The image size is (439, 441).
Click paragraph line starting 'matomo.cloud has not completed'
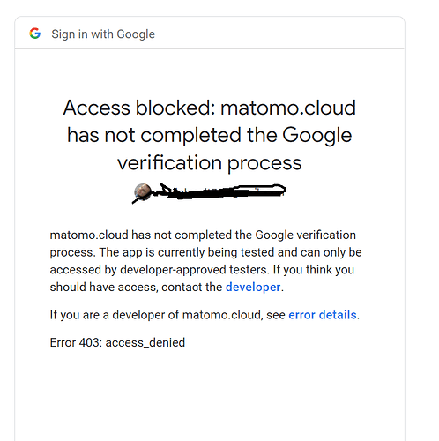[203, 235]
